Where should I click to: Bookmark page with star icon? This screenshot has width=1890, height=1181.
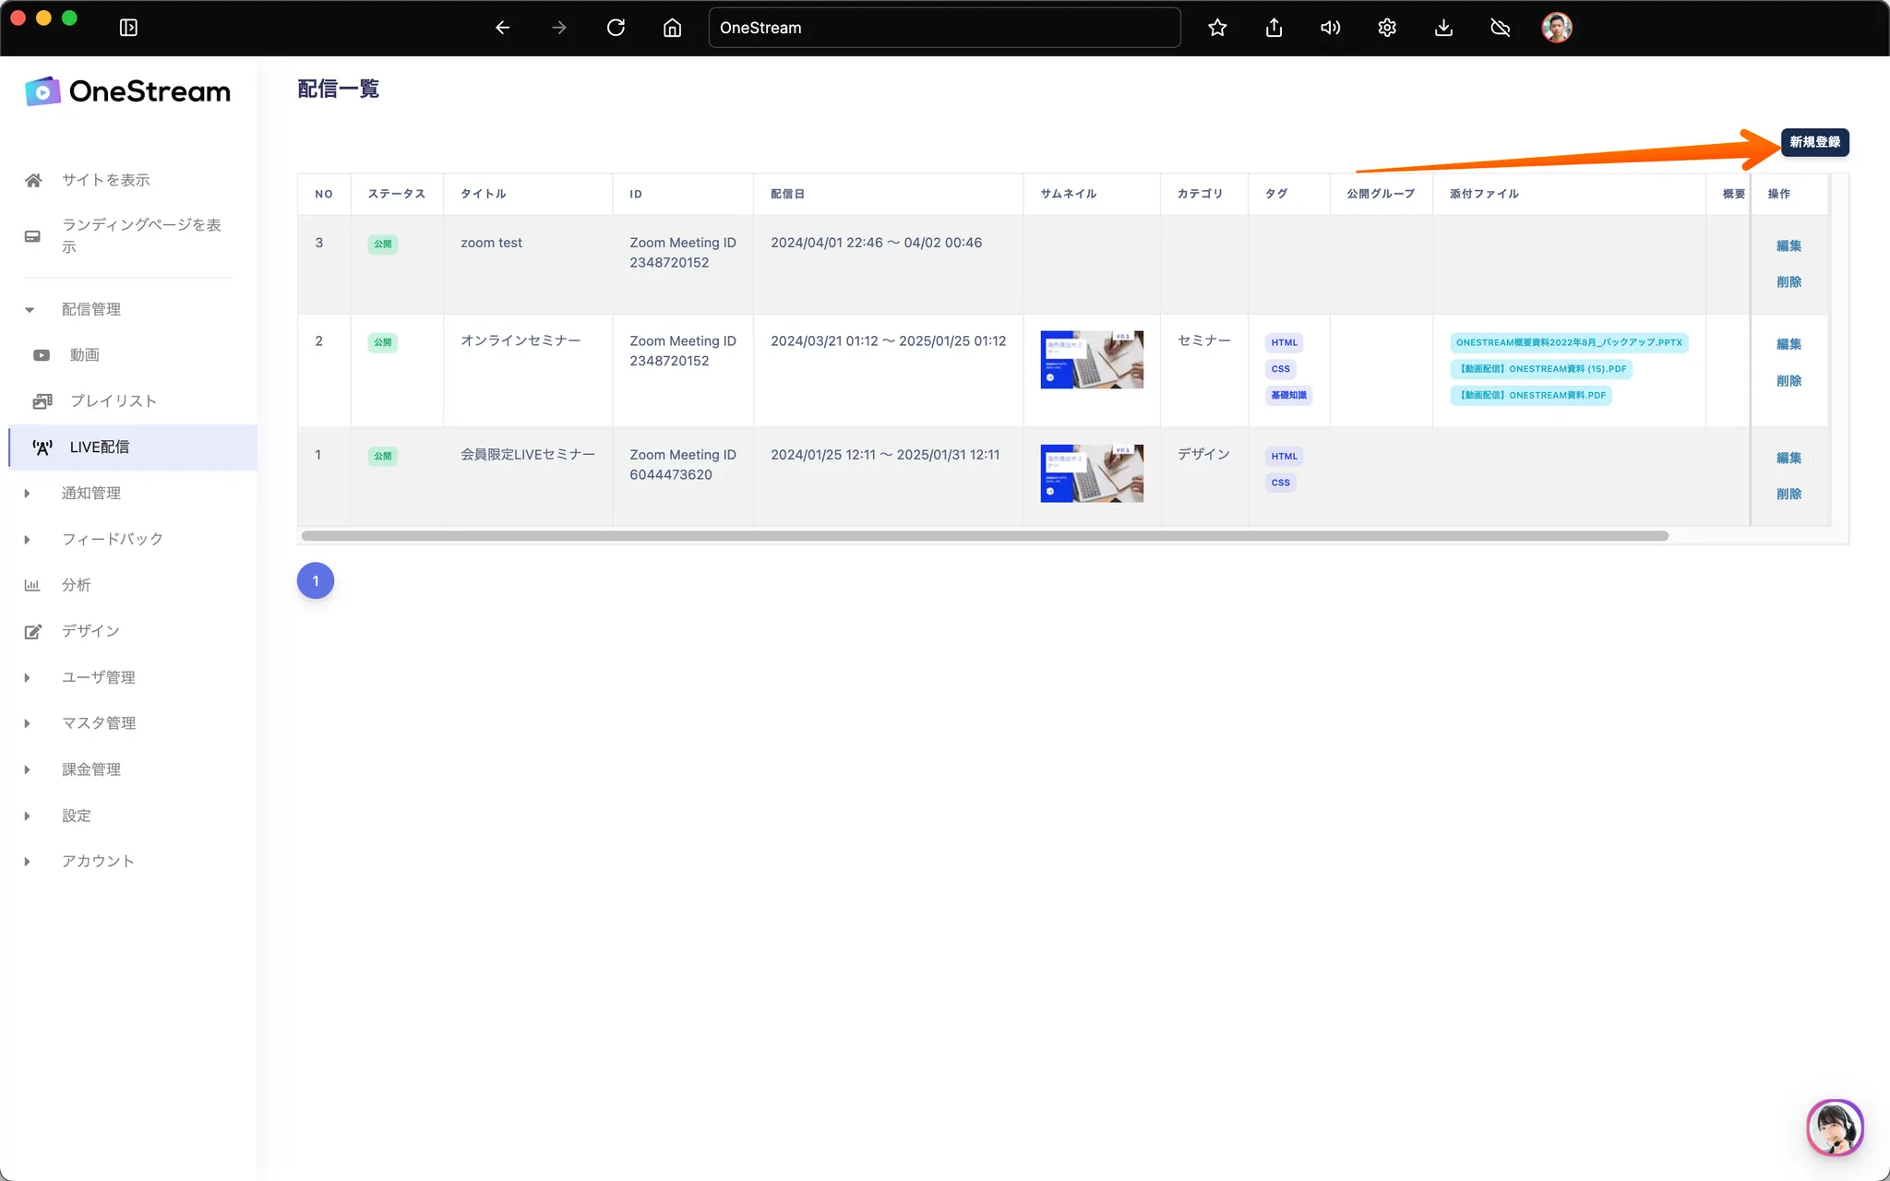pos(1217,28)
